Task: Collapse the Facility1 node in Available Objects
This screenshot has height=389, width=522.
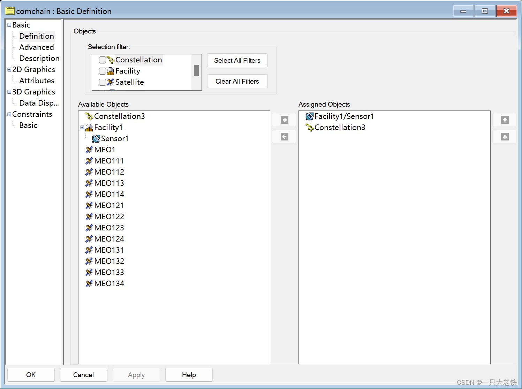Action: coord(82,128)
